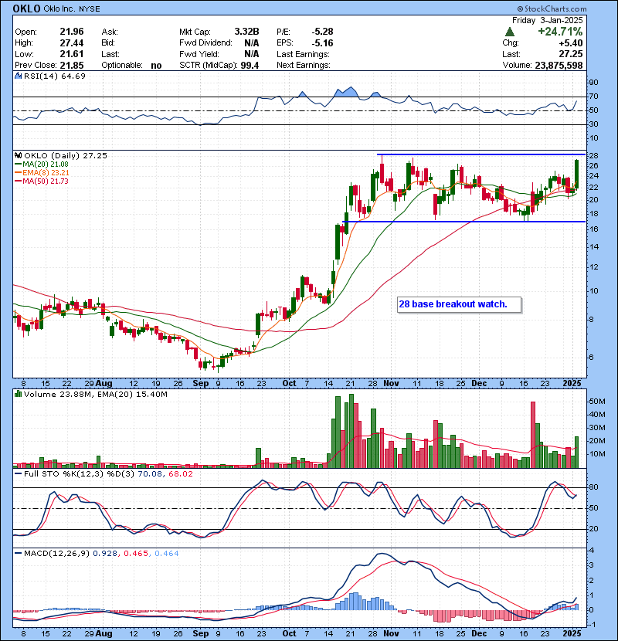The image size is (618, 641).
Task: Click the SCTR (MidCap) value 99.4
Action: pyautogui.click(x=250, y=65)
